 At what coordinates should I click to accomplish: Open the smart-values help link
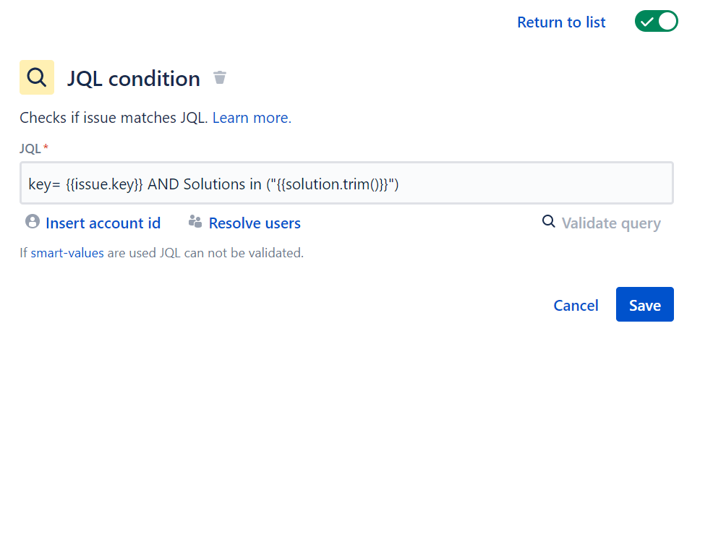tap(67, 252)
